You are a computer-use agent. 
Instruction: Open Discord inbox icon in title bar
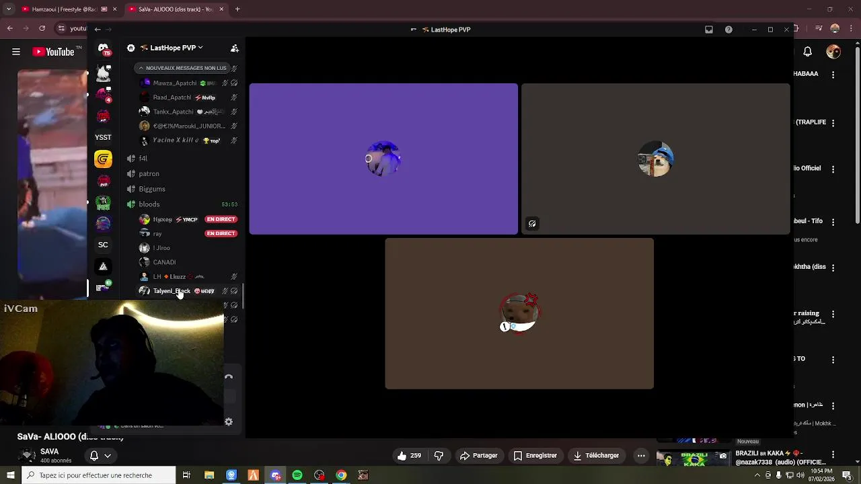709,30
